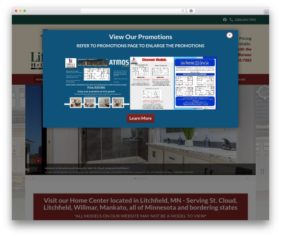The image size is (281, 237).
Task: Close the View Our Promotions popup
Action: pyautogui.click(x=229, y=35)
